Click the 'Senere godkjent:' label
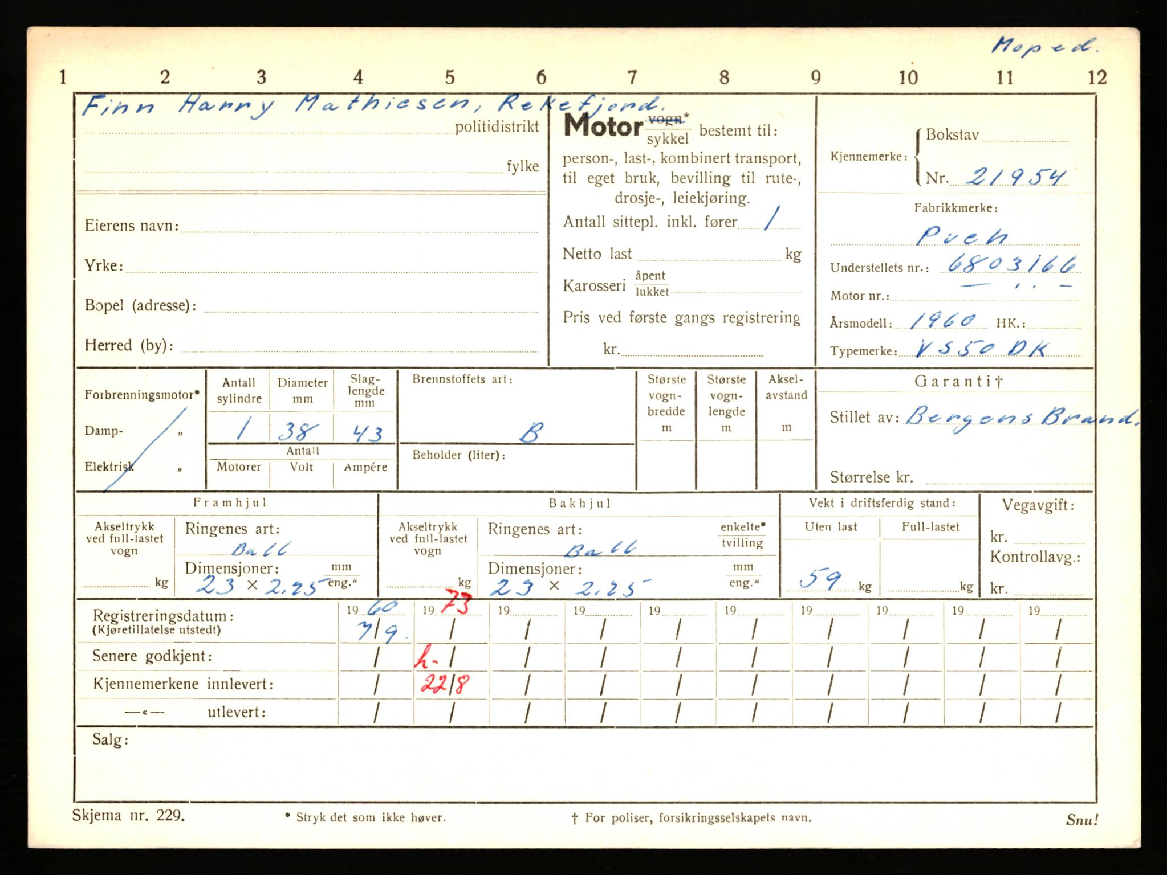 coord(152,656)
